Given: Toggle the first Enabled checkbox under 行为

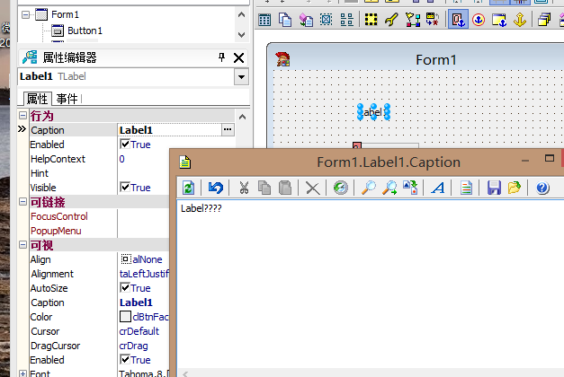Looking at the screenshot, I should (x=125, y=145).
